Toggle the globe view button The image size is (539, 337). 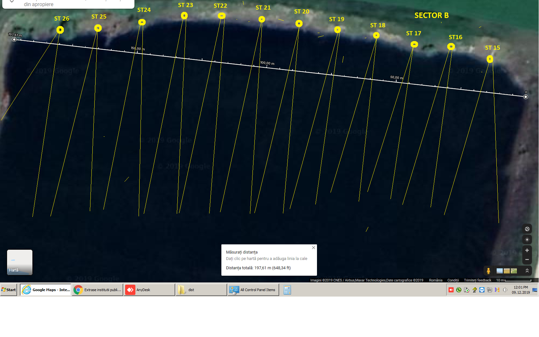(x=527, y=229)
